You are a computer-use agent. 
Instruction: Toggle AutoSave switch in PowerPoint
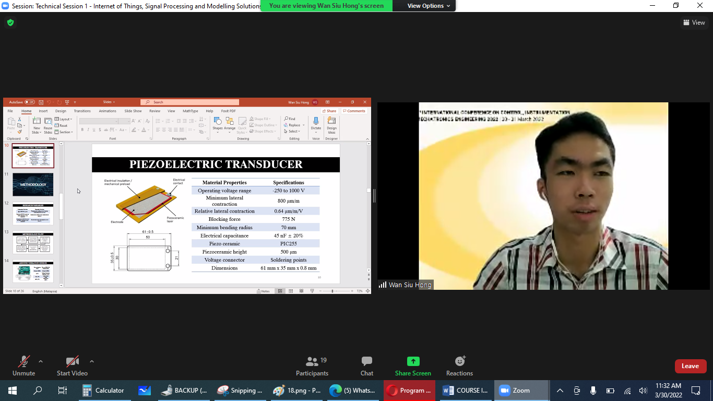click(30, 102)
